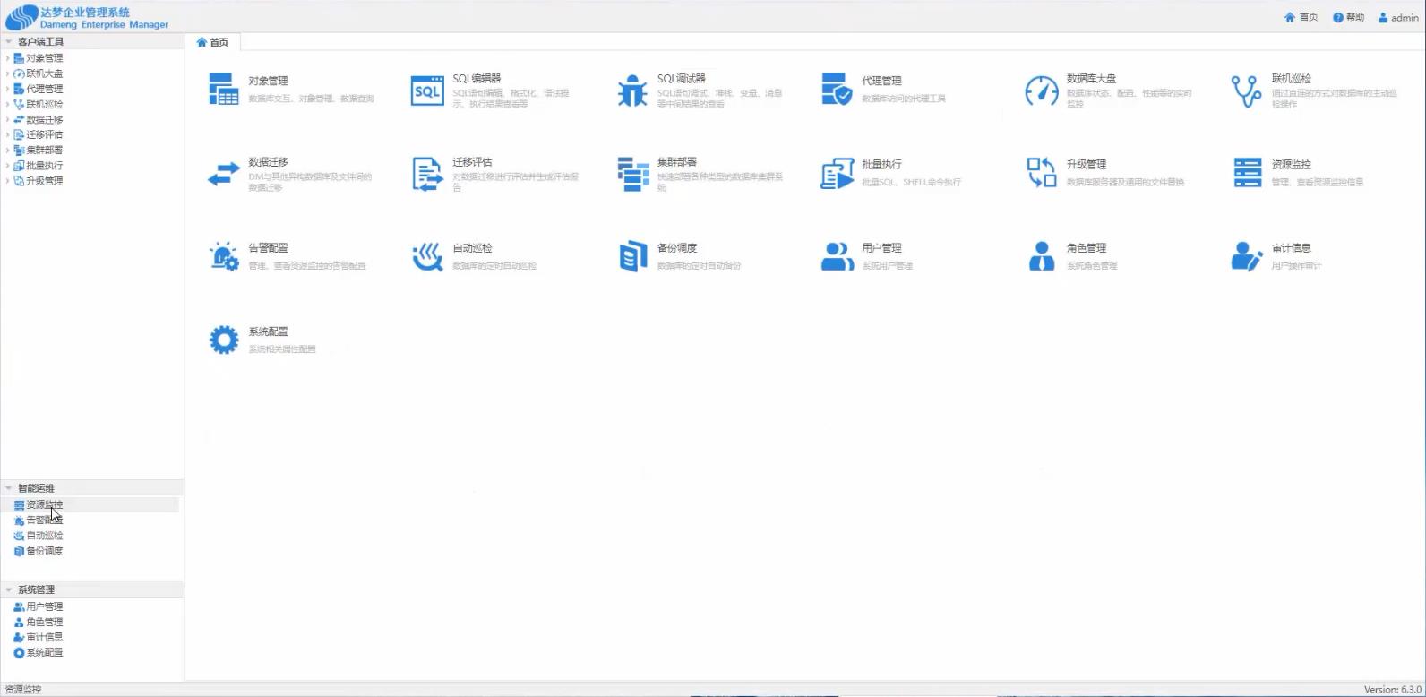Image resolution: width=1426 pixels, height=697 pixels.
Task: Expand the 数据迁移 node arrow in the sidebar
Action: click(x=7, y=119)
